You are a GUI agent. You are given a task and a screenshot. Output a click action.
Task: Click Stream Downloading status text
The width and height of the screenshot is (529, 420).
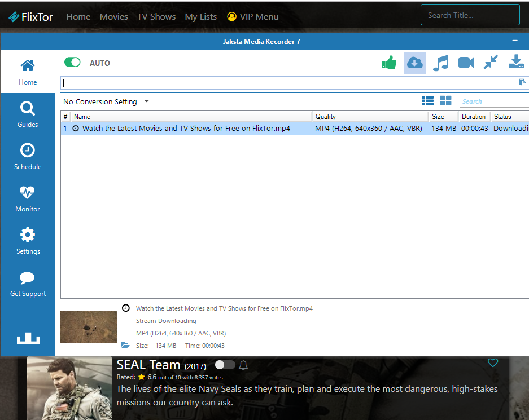[x=166, y=321]
